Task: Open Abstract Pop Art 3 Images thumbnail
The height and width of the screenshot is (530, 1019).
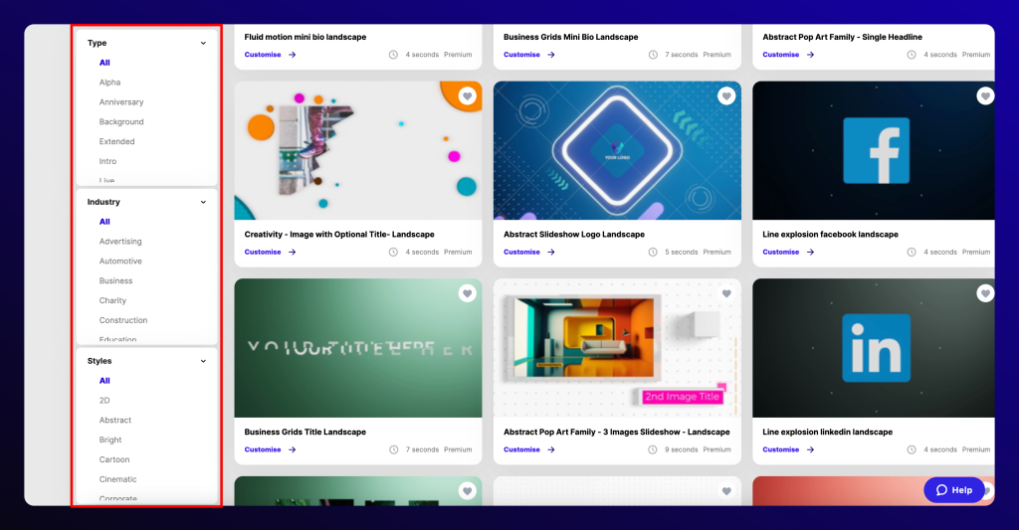Action: pos(617,348)
